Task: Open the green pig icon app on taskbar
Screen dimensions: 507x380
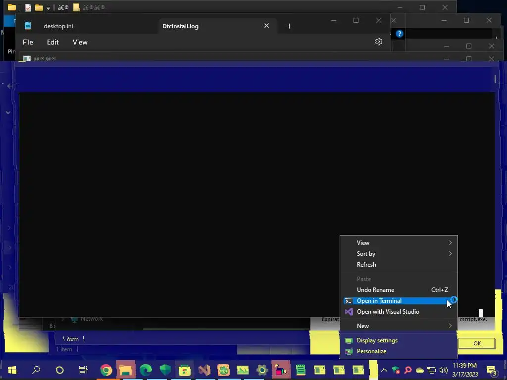Action: (x=223, y=370)
